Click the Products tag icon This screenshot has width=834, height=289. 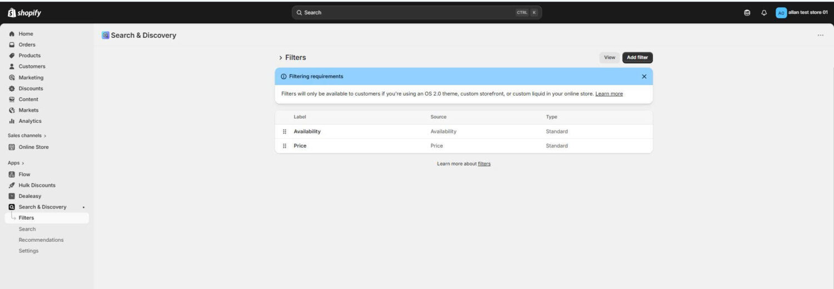(12, 56)
